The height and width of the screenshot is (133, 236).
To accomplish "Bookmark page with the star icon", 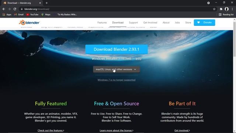I will [214, 9].
